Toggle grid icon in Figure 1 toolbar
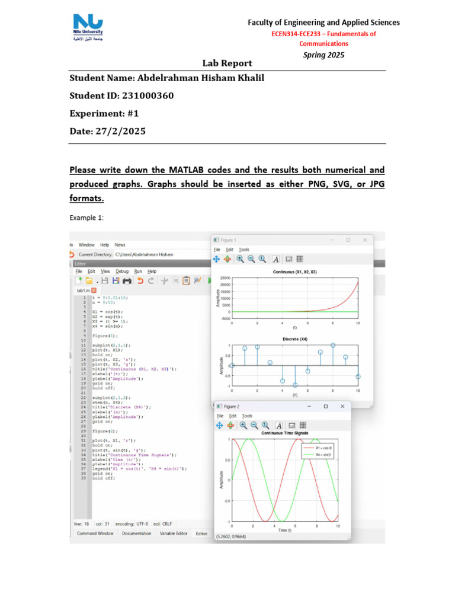Screen dimensions: 455x607 300,260
